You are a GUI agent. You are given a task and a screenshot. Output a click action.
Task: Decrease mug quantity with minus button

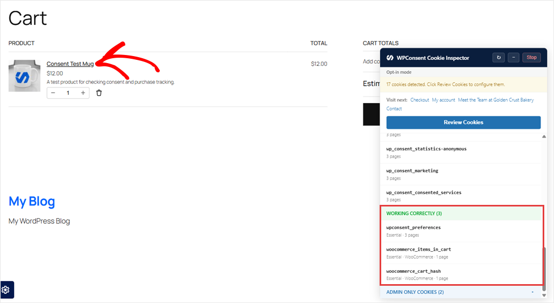tap(53, 93)
